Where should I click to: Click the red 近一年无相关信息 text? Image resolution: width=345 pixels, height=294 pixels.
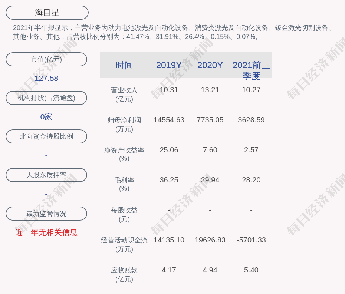click(46, 232)
